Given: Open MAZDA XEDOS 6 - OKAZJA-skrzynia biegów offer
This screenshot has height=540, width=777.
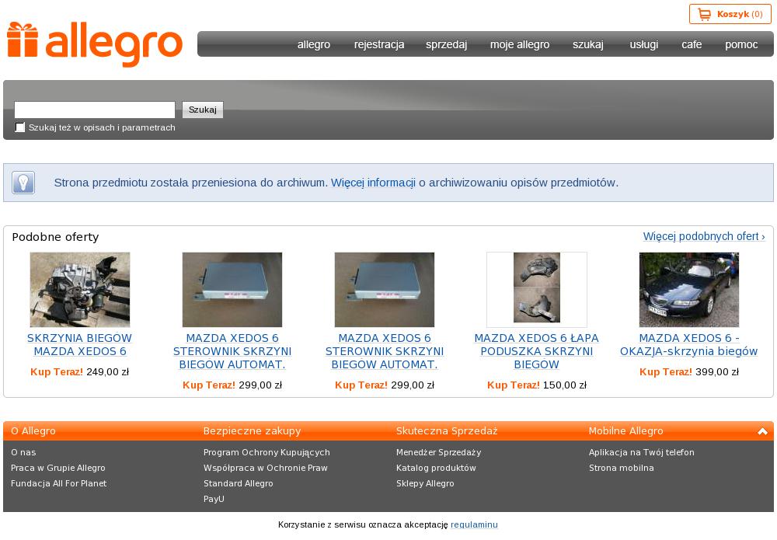Looking at the screenshot, I should tap(688, 345).
